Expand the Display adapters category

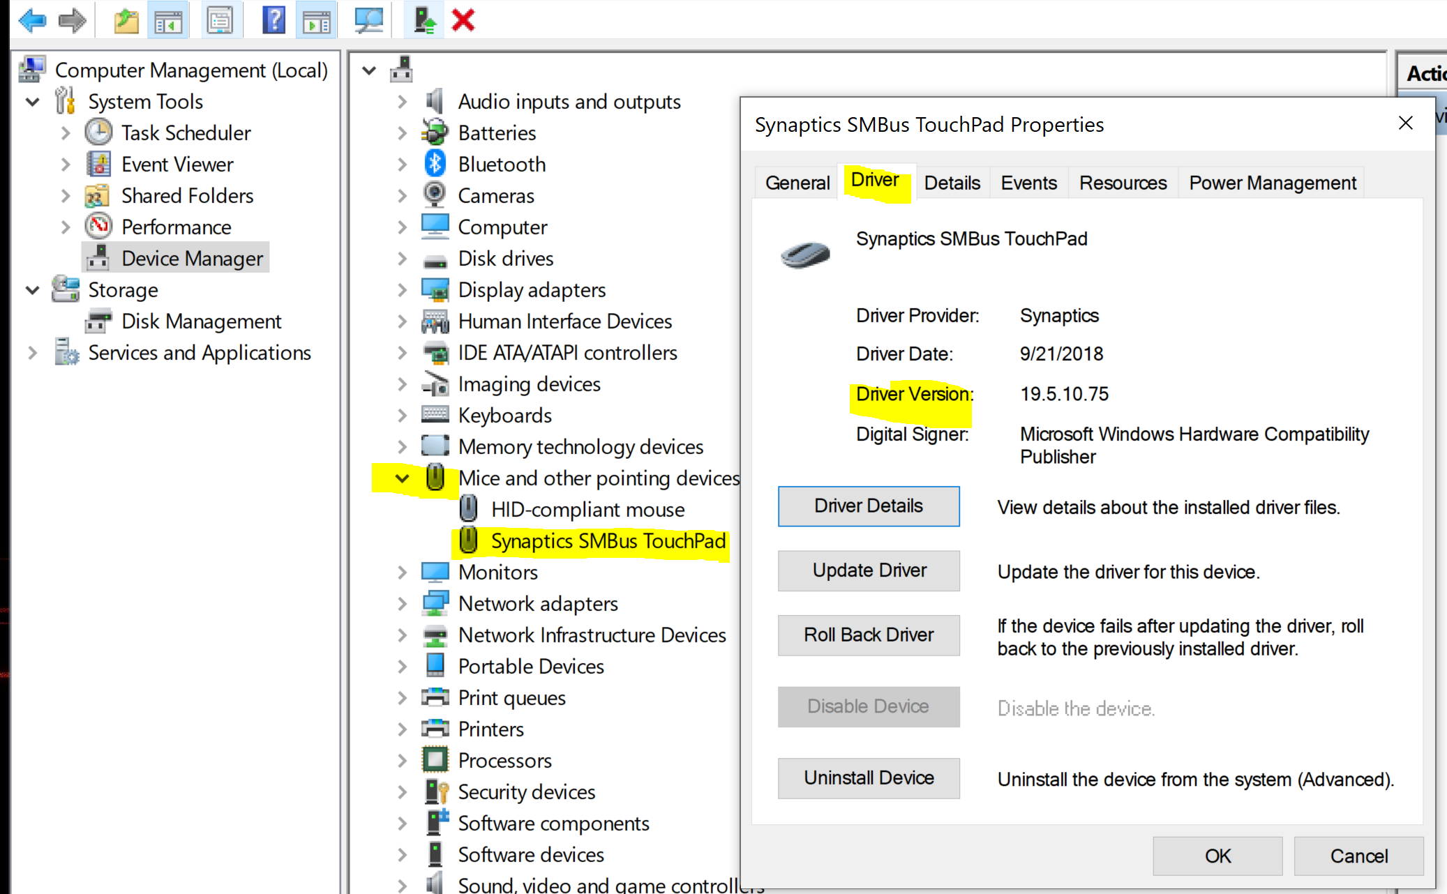(x=402, y=290)
